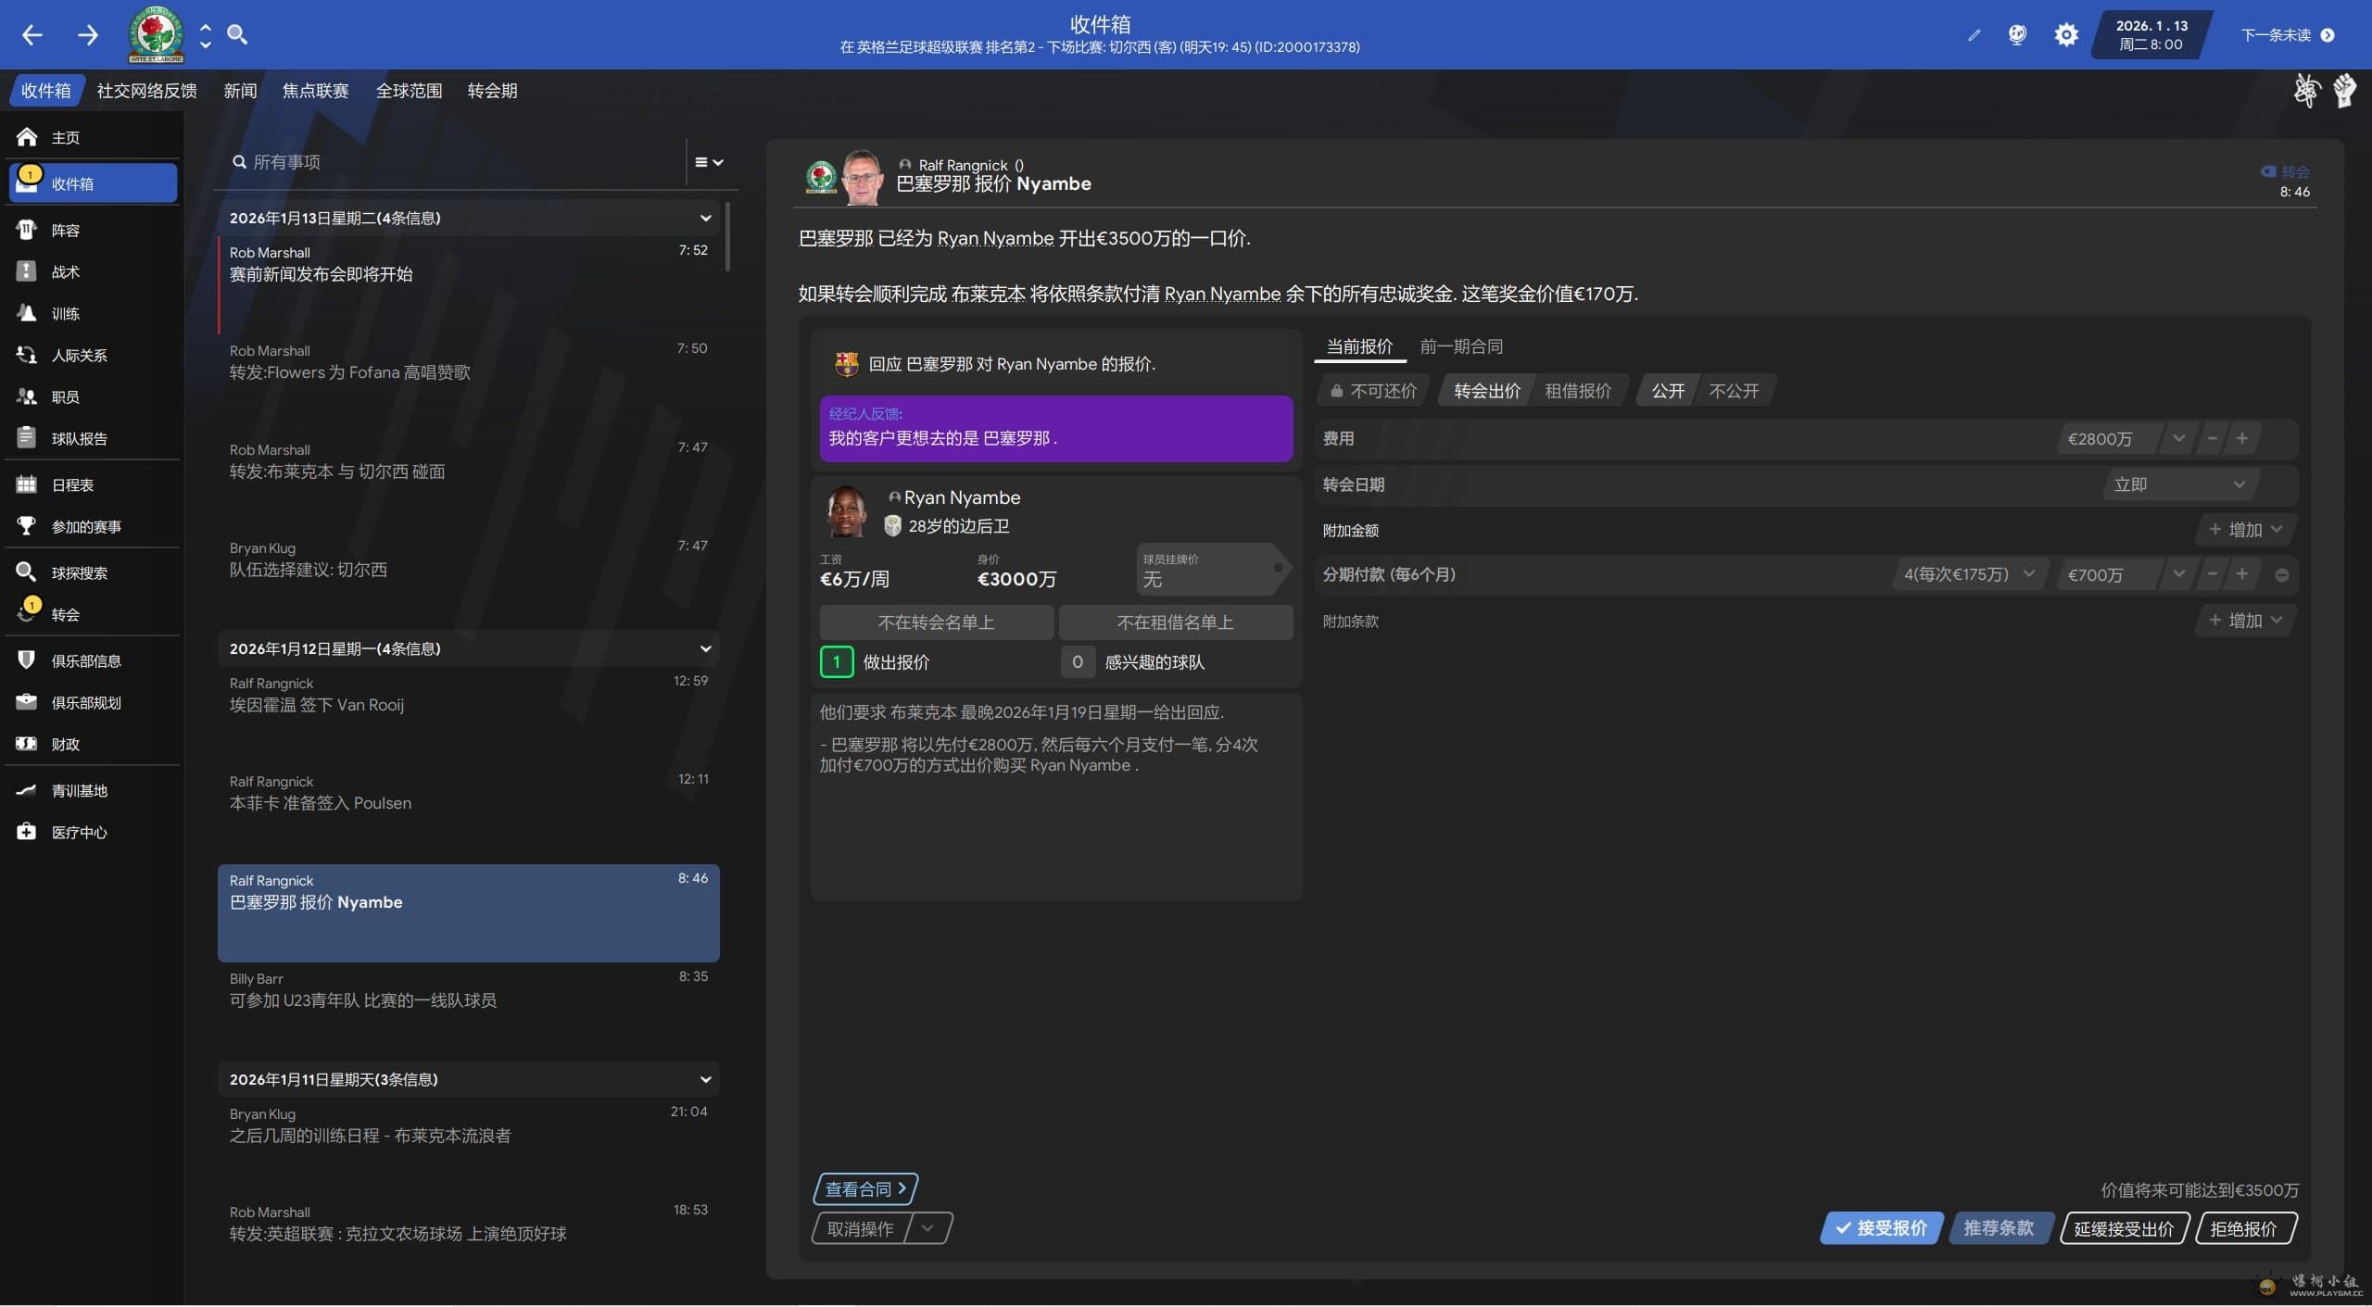Set offer to 不公开
The height and width of the screenshot is (1307, 2372).
pyautogui.click(x=1734, y=391)
